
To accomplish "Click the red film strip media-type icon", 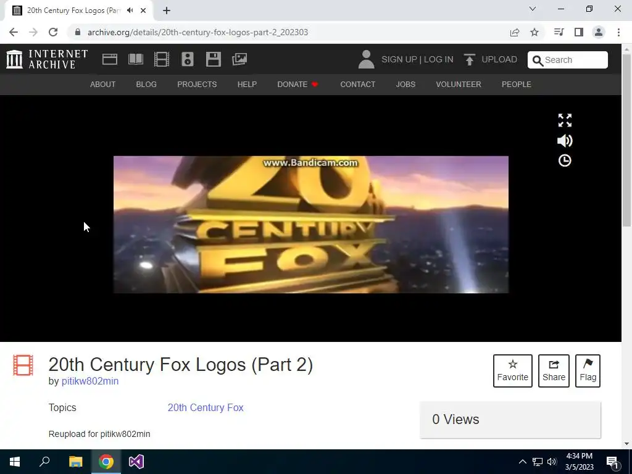I will (23, 365).
